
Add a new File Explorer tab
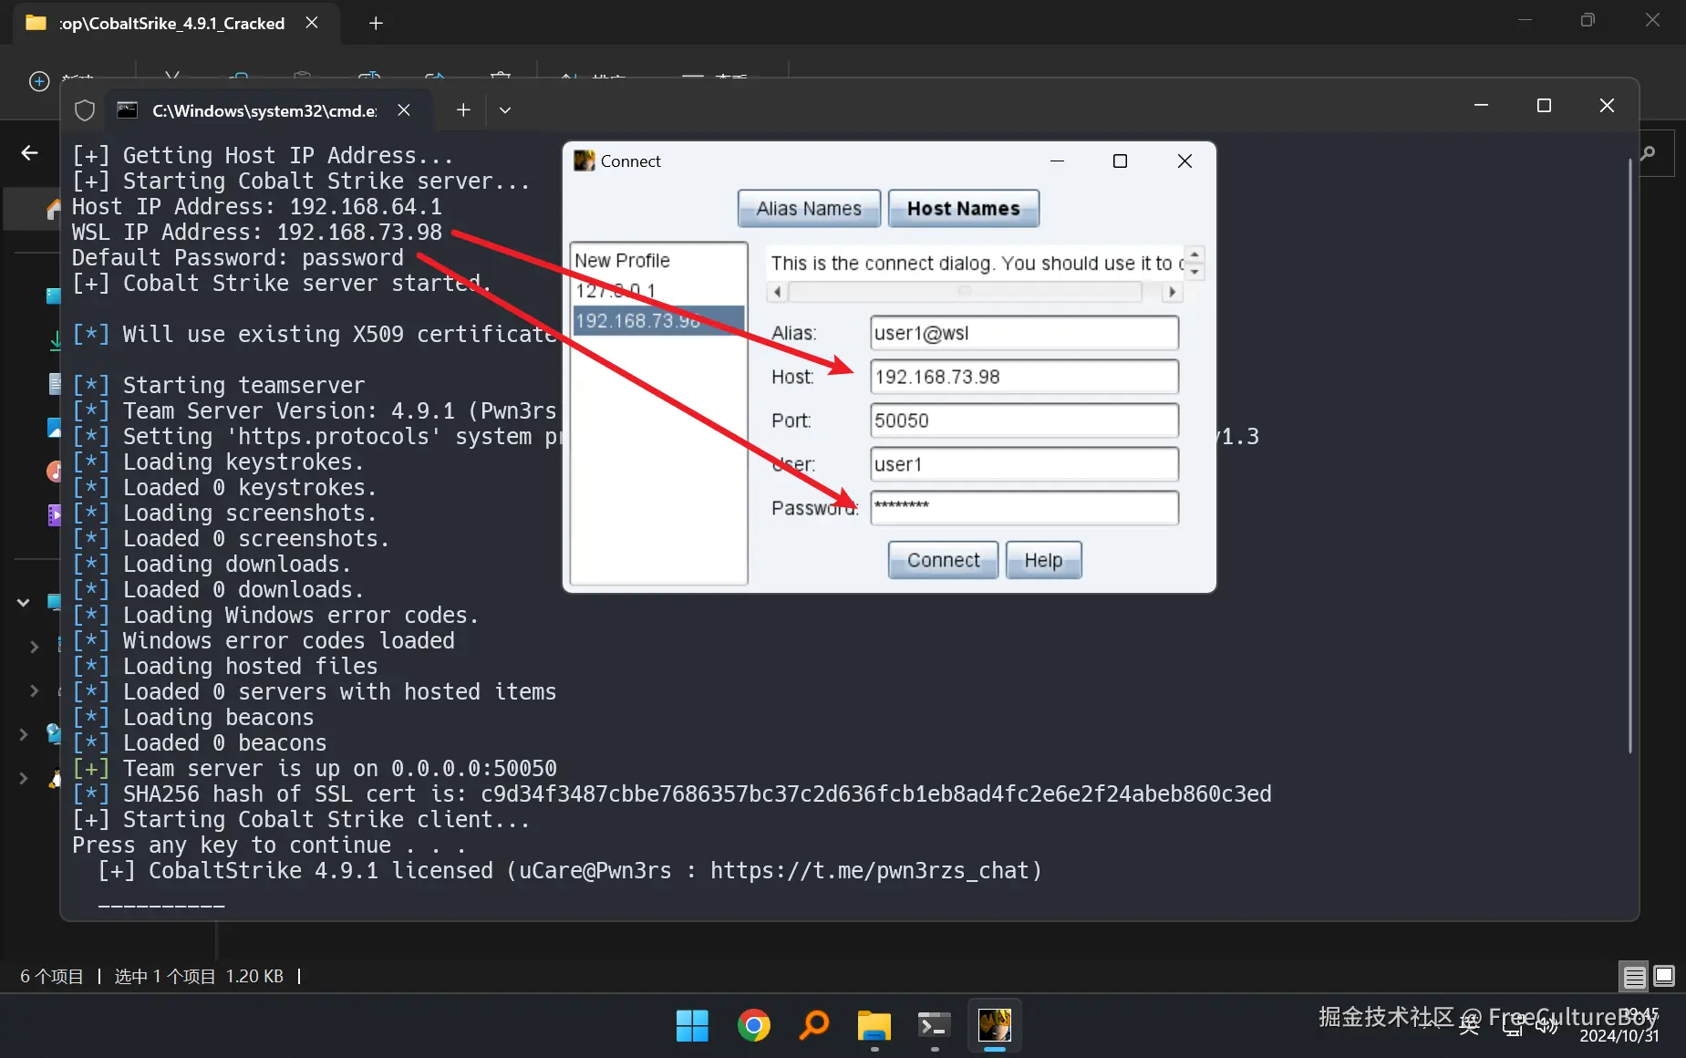pos(376,23)
